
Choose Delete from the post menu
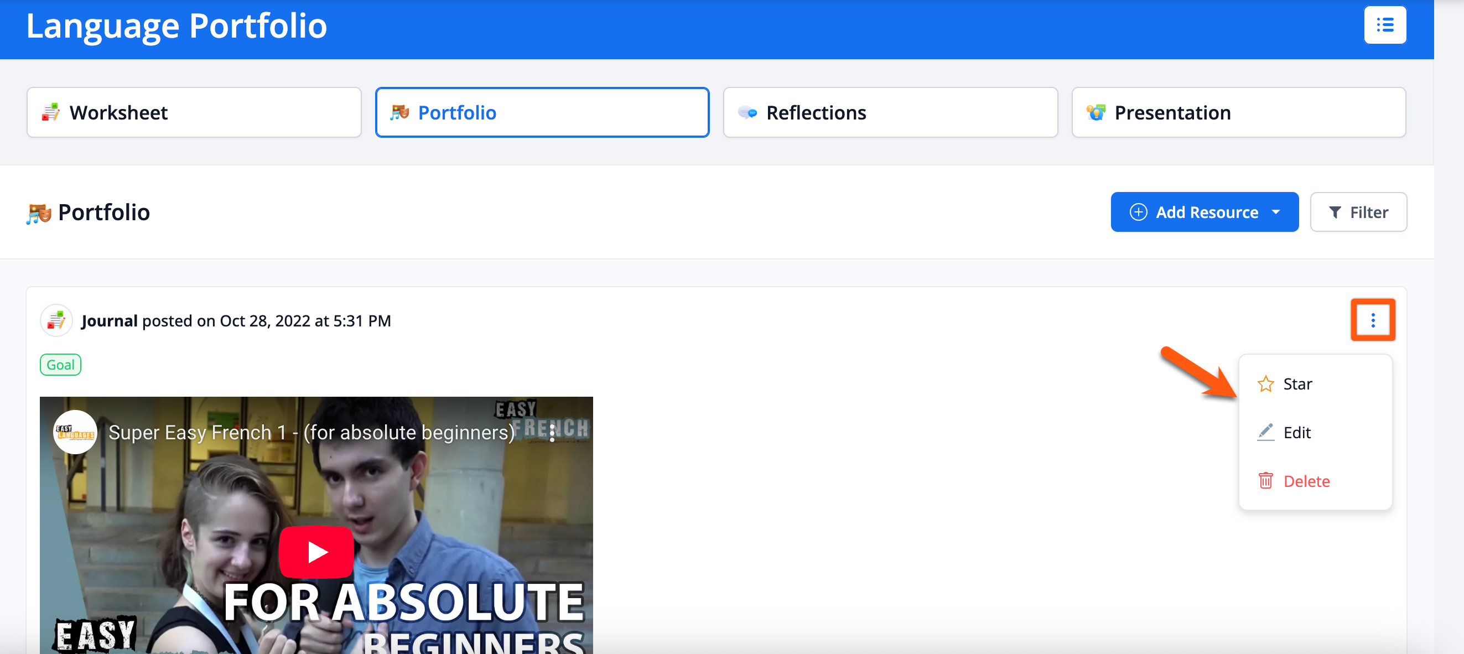point(1315,481)
